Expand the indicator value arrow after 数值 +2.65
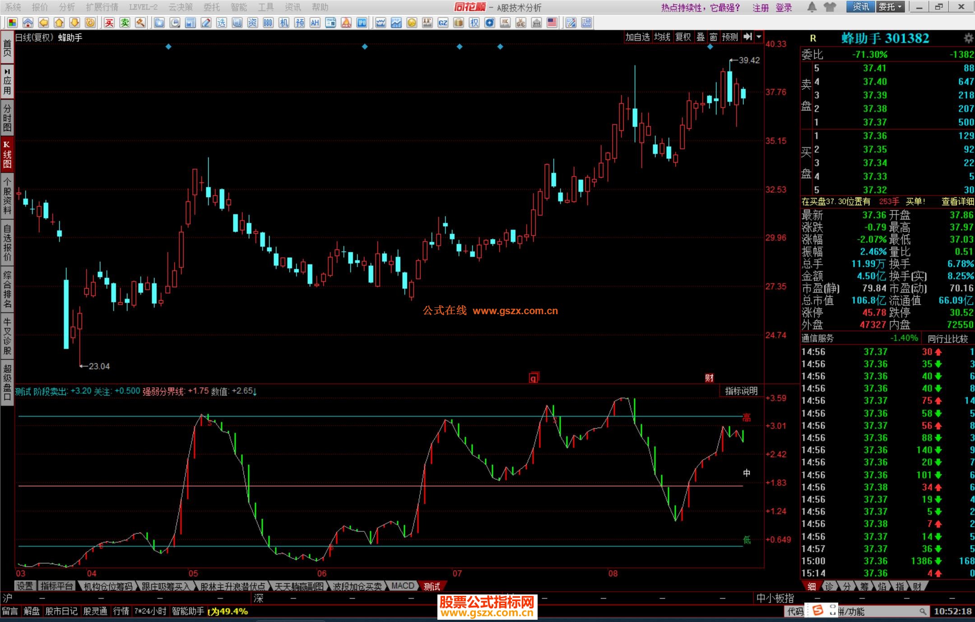 (255, 392)
